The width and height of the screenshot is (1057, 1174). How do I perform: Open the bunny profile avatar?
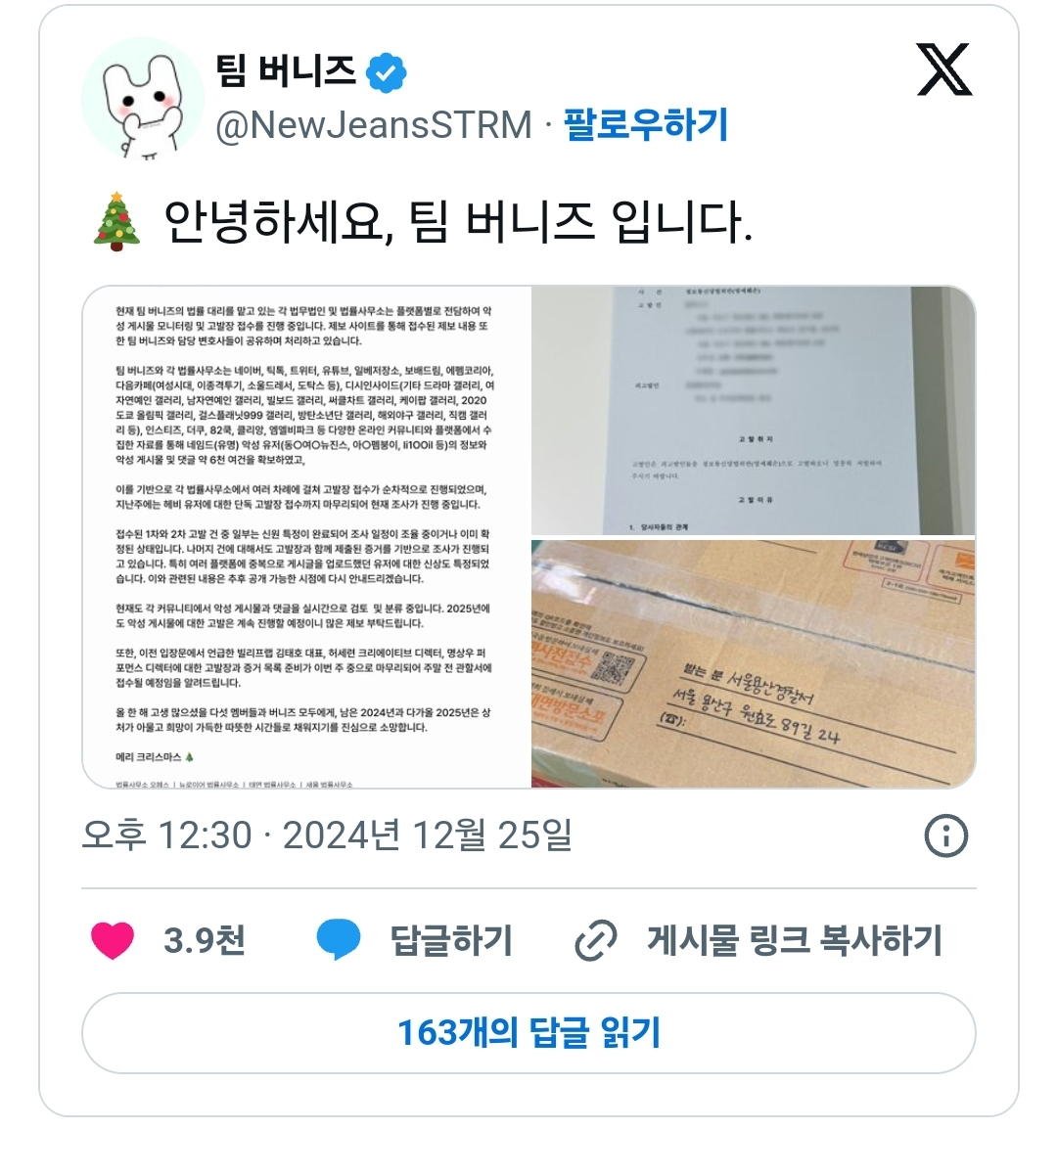pos(142,100)
